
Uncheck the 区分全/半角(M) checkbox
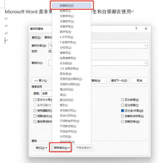(x=122, y=111)
